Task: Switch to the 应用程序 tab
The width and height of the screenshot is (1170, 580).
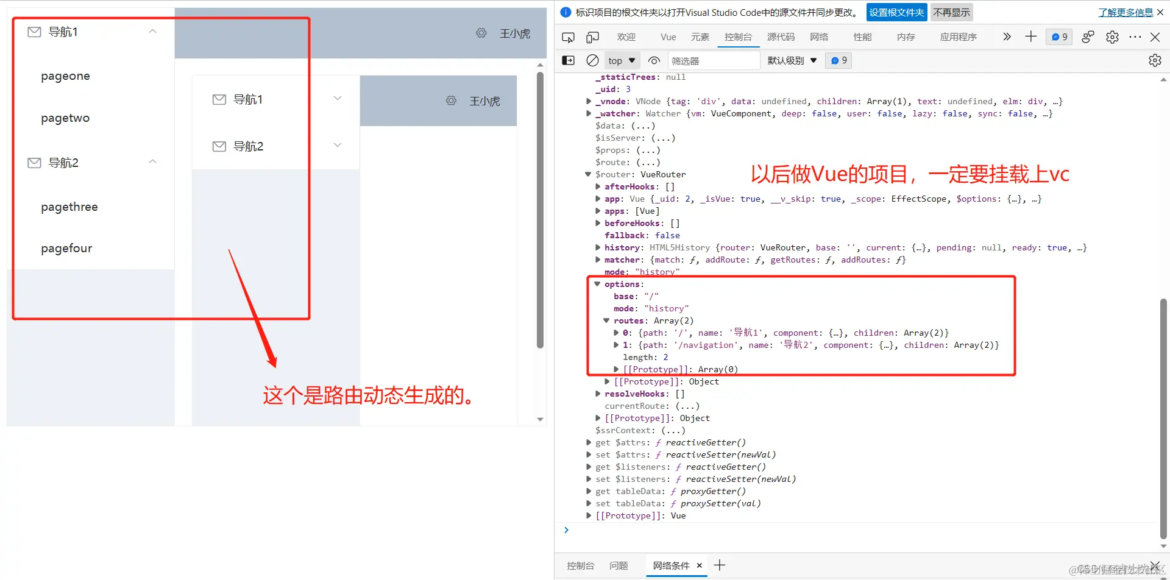Action: click(x=959, y=37)
